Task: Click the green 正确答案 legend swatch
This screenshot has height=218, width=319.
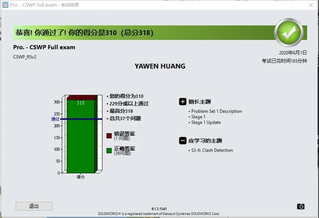Action: tap(109, 150)
